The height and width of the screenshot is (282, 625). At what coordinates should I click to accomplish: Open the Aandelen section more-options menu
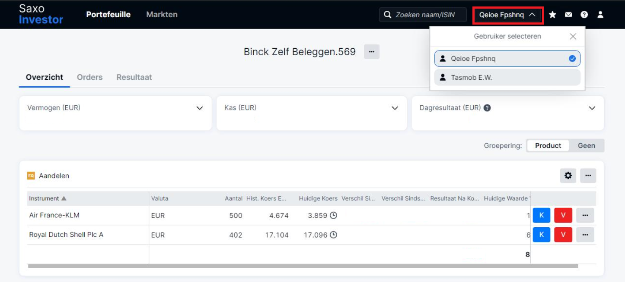tap(588, 175)
